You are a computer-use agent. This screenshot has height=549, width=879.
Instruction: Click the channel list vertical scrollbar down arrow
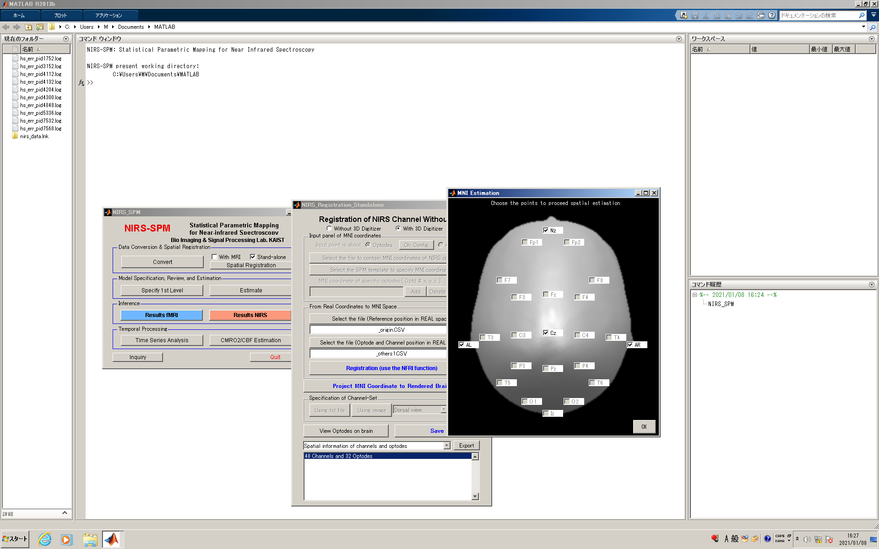475,496
